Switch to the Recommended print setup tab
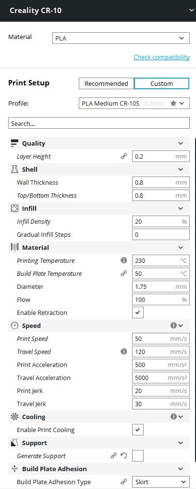Image resolution: width=196 pixels, height=489 pixels. pyautogui.click(x=106, y=83)
